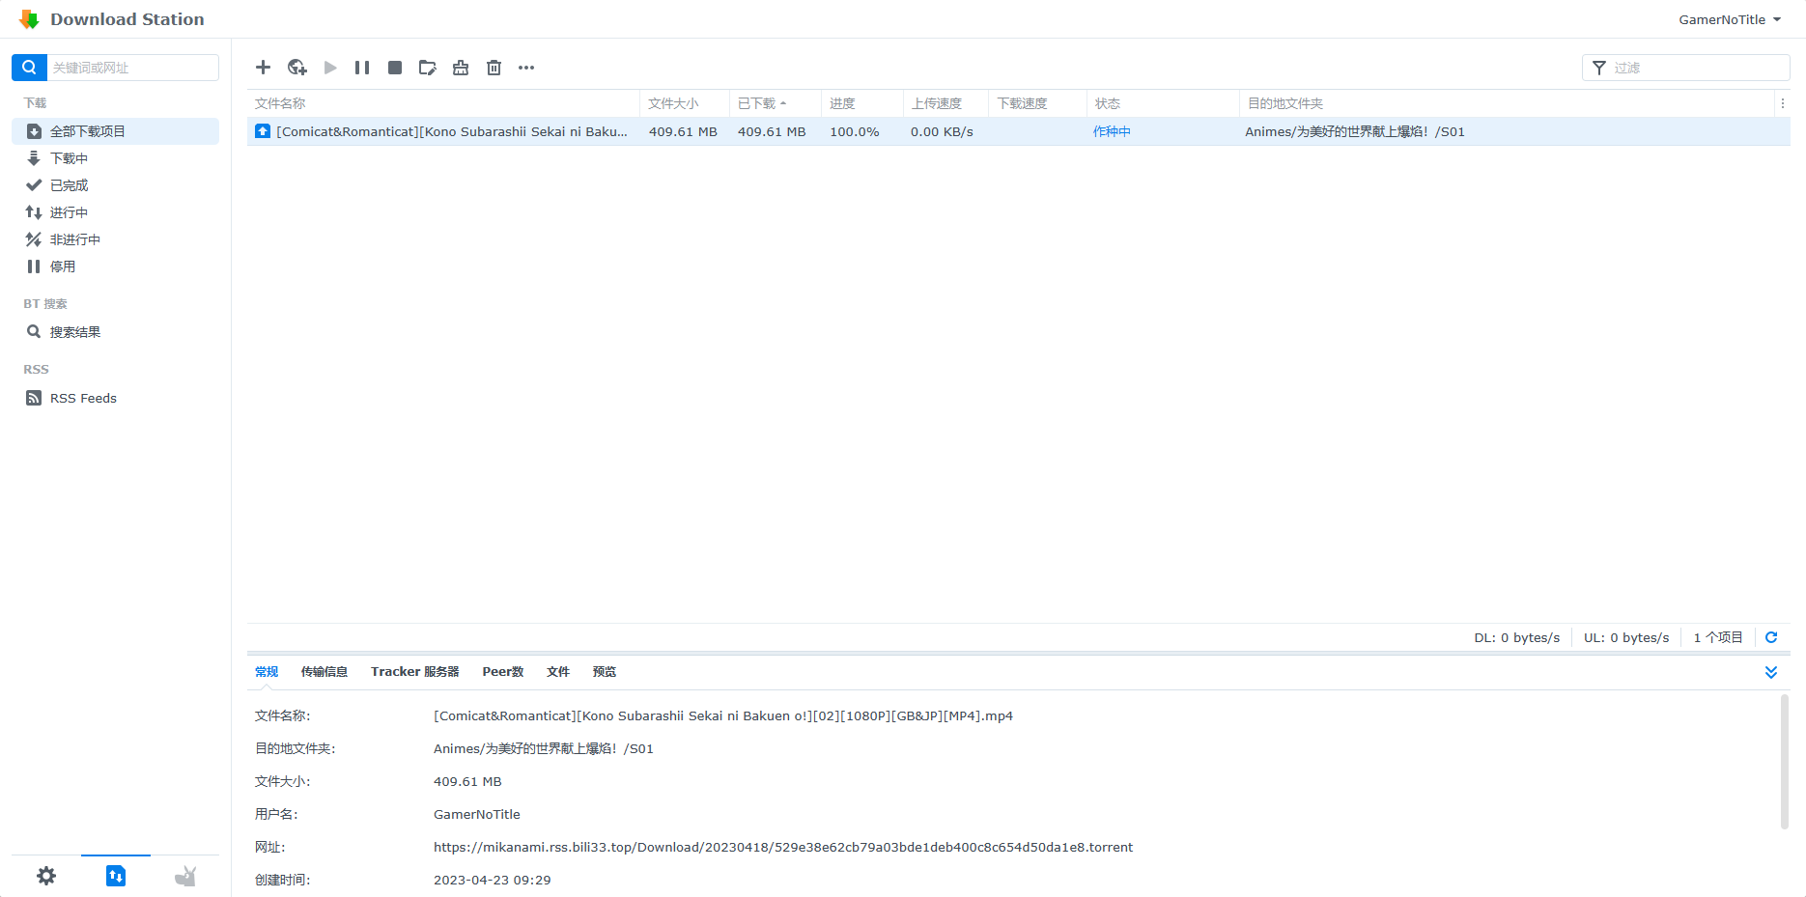Pause the selected download task
The width and height of the screenshot is (1806, 897).
pyautogui.click(x=362, y=68)
